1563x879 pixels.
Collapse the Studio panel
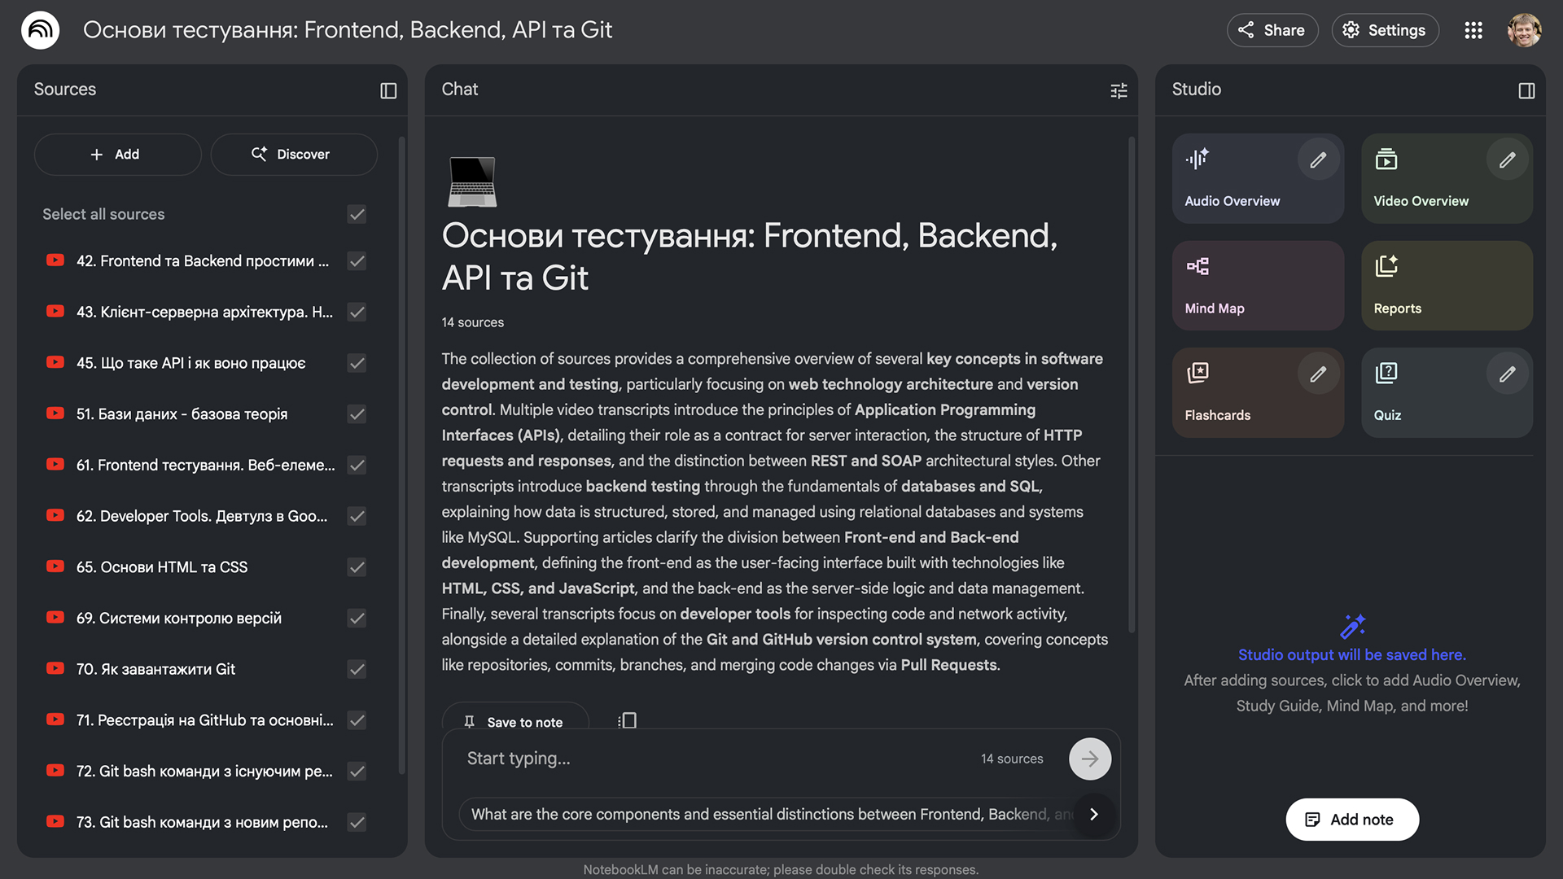tap(1528, 90)
